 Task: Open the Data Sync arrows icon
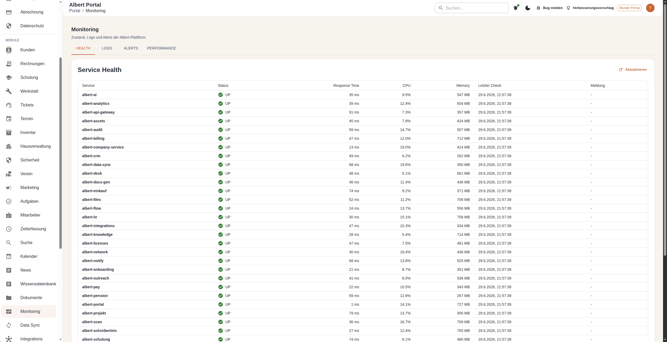click(9, 325)
